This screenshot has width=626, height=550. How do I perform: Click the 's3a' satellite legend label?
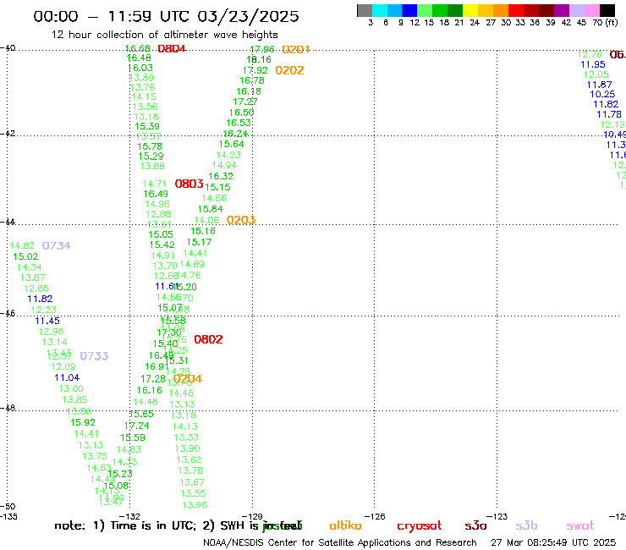tap(475, 526)
